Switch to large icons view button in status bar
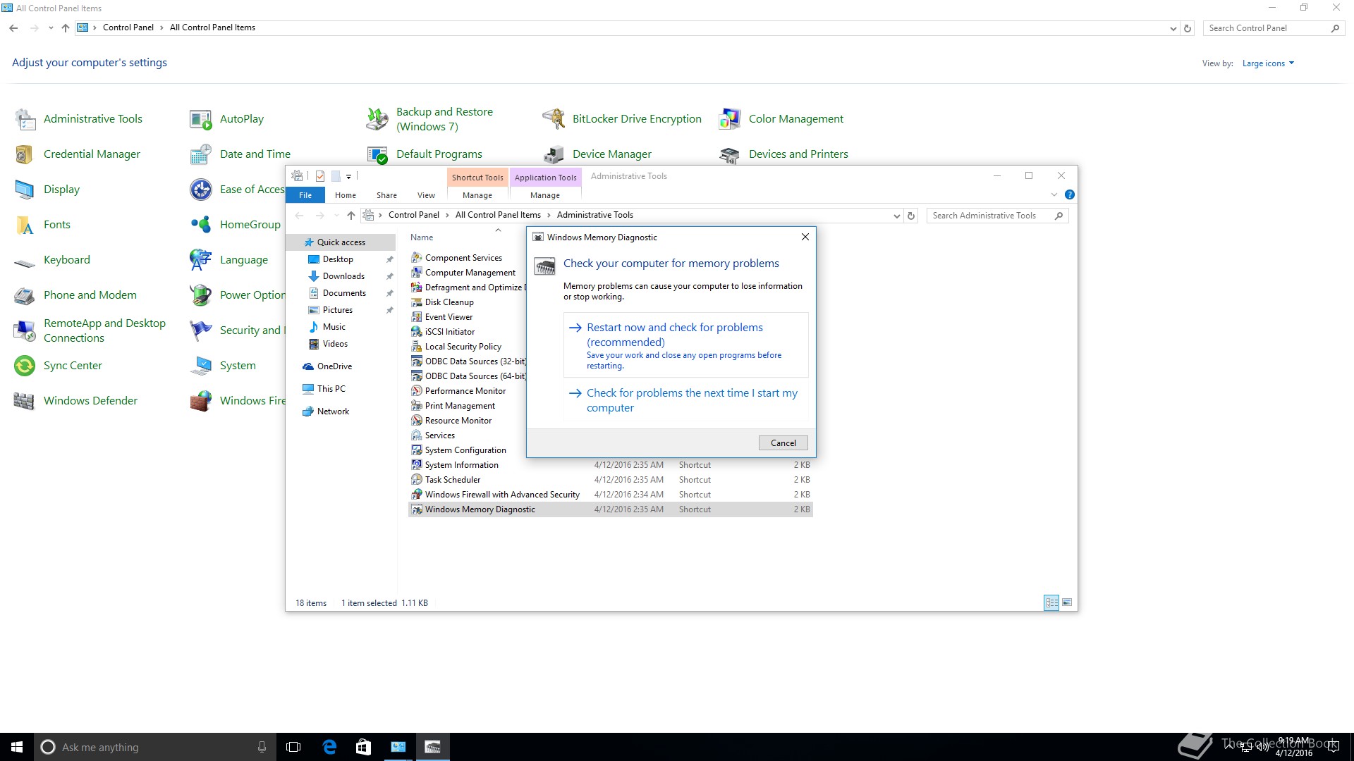1354x761 pixels. 1067,603
